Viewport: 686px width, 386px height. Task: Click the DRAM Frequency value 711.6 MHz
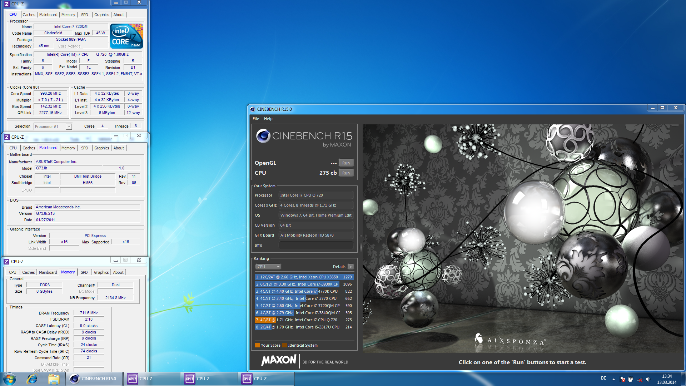[x=89, y=313]
